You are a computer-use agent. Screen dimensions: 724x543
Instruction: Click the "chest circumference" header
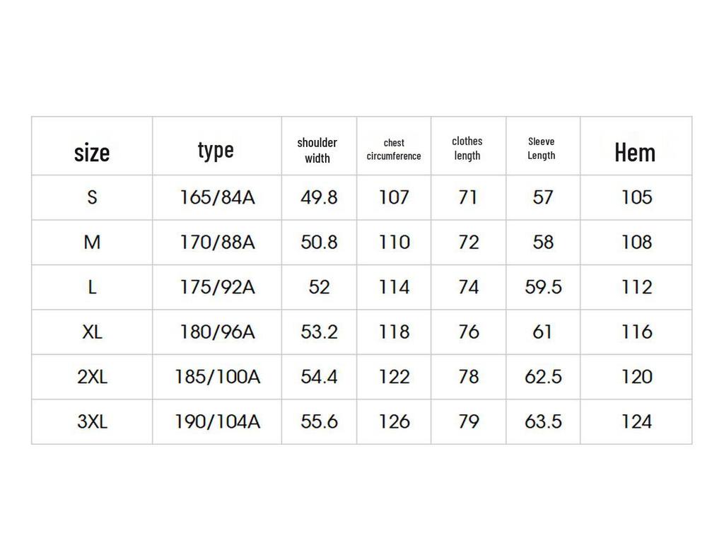pyautogui.click(x=394, y=150)
